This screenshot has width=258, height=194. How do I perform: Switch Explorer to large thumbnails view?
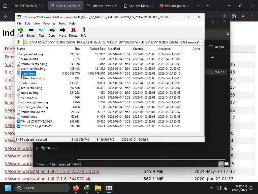(x=227, y=164)
